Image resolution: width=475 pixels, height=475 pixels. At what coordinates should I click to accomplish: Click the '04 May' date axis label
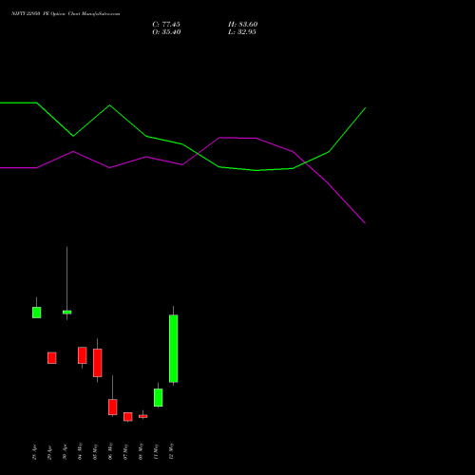pyautogui.click(x=80, y=451)
